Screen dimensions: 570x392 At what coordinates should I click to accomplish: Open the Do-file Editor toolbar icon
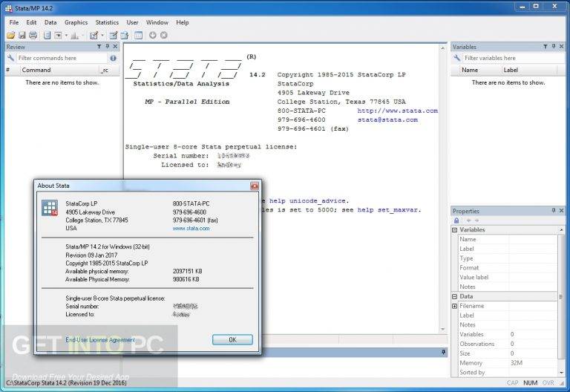pos(94,36)
